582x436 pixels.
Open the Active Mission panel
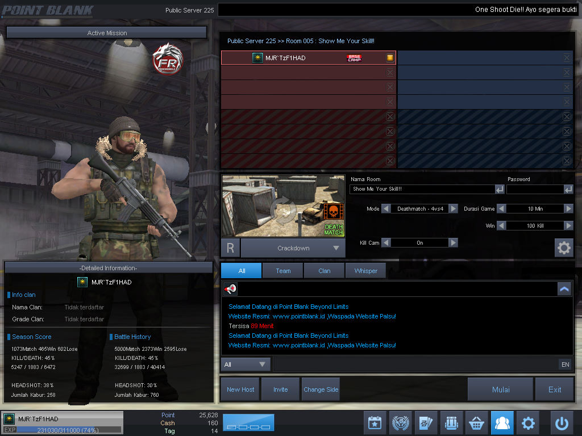coord(107,32)
